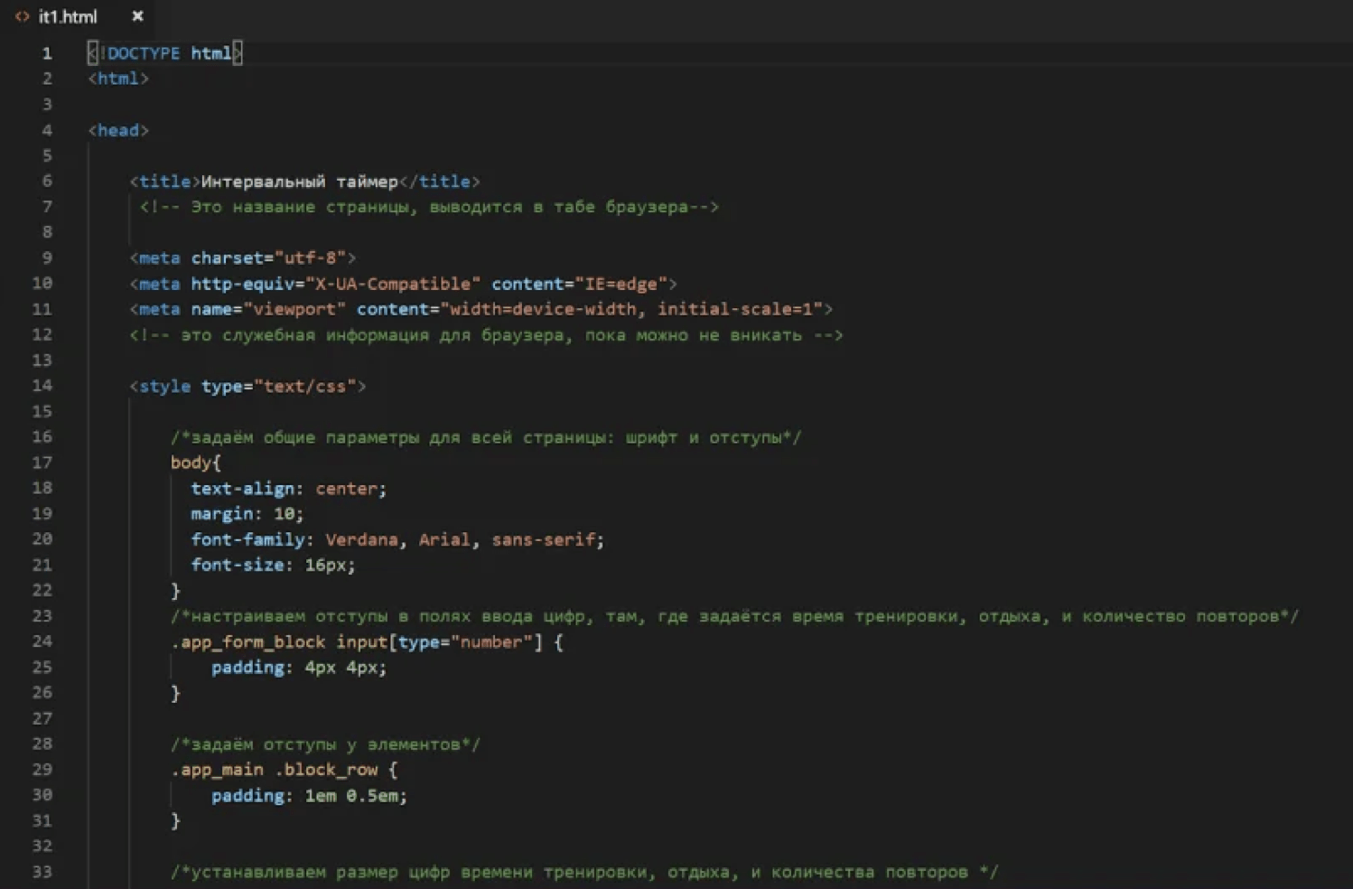
Task: Click the style tag's "text/css" value
Action: pyautogui.click(x=305, y=387)
